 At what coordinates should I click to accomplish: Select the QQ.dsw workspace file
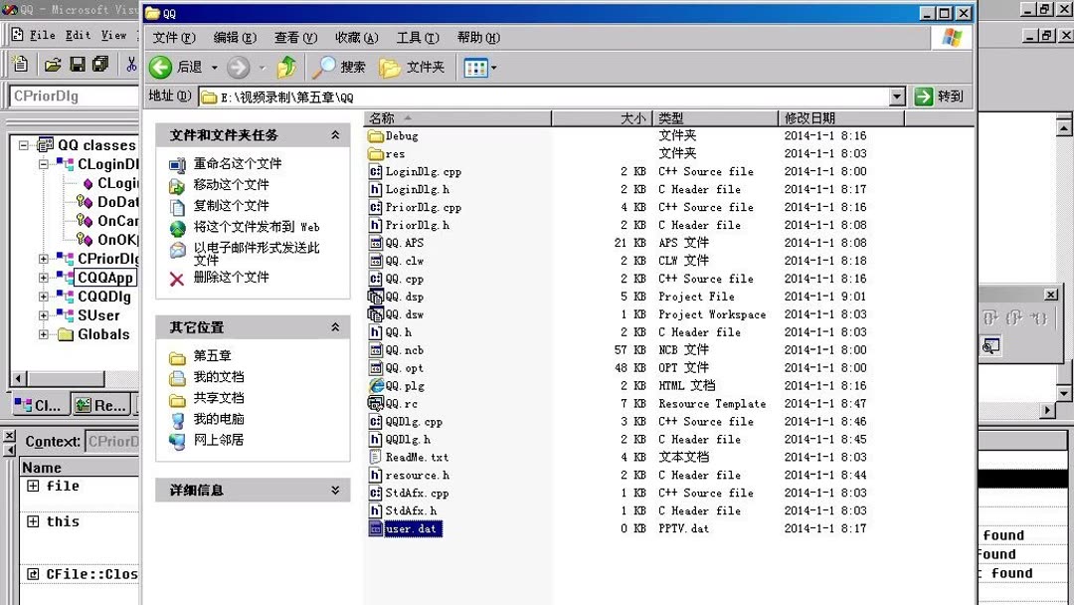click(403, 313)
